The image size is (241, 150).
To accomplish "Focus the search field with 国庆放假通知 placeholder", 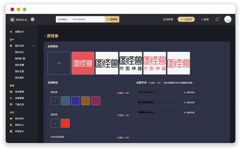I will coord(88,19).
